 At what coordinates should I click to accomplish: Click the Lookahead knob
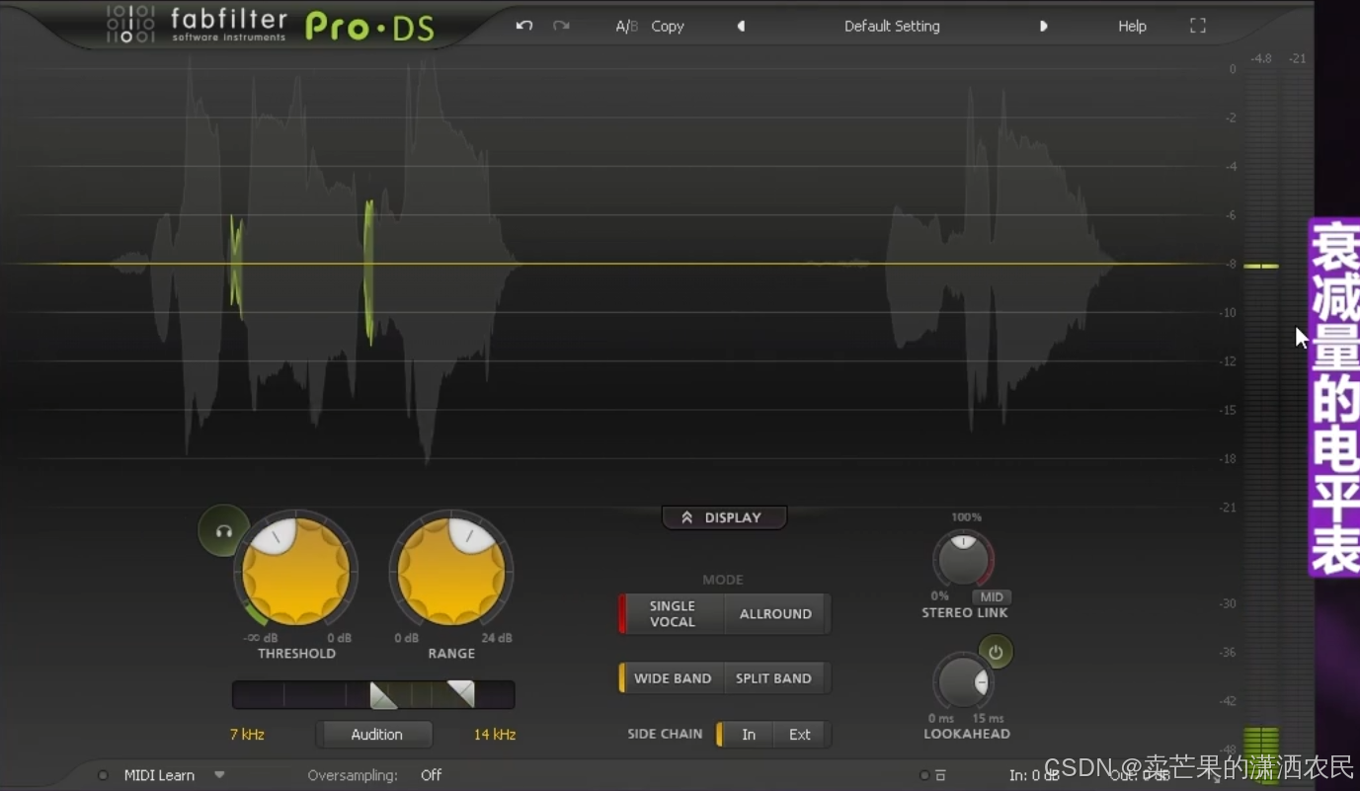click(962, 681)
